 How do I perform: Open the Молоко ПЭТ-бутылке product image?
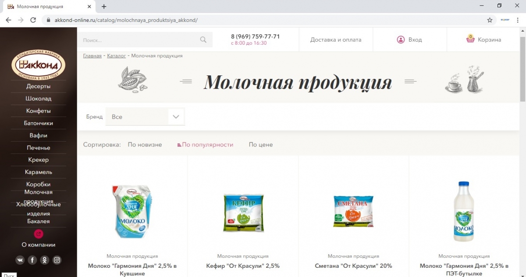(464, 211)
